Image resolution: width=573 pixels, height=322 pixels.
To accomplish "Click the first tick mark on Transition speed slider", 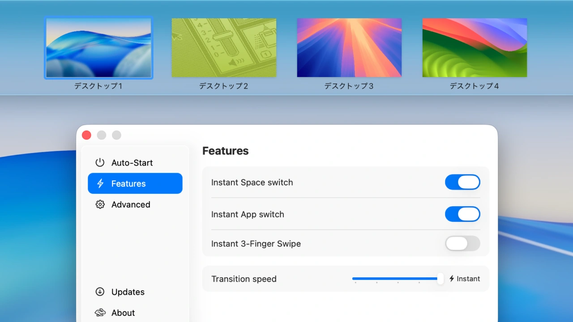I will click(355, 283).
